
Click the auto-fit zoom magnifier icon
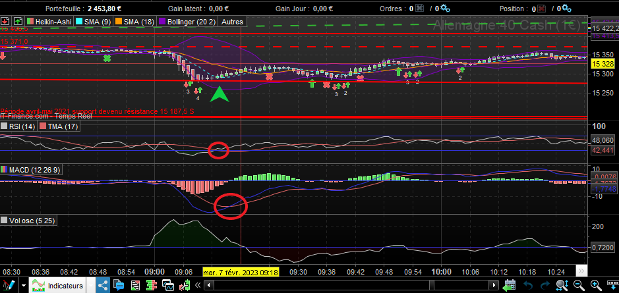[x=562, y=285]
